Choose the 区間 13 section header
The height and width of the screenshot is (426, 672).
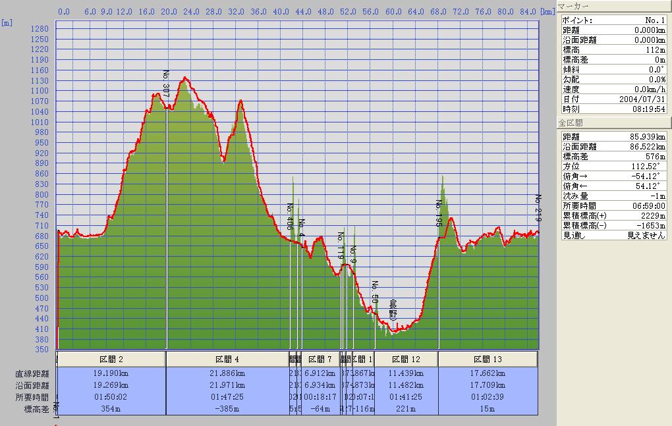pos(488,359)
